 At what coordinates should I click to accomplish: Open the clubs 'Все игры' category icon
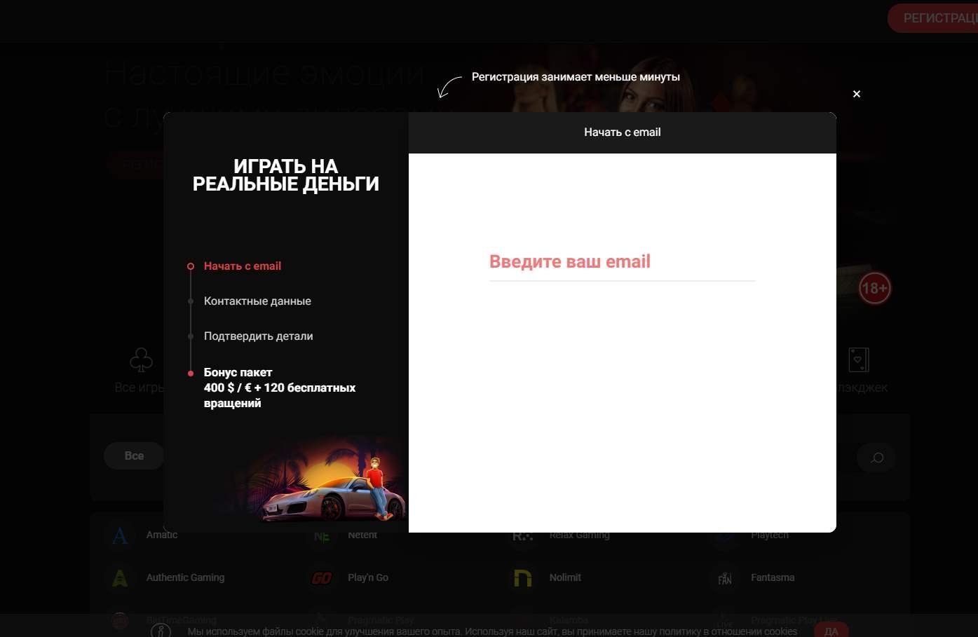click(x=141, y=360)
